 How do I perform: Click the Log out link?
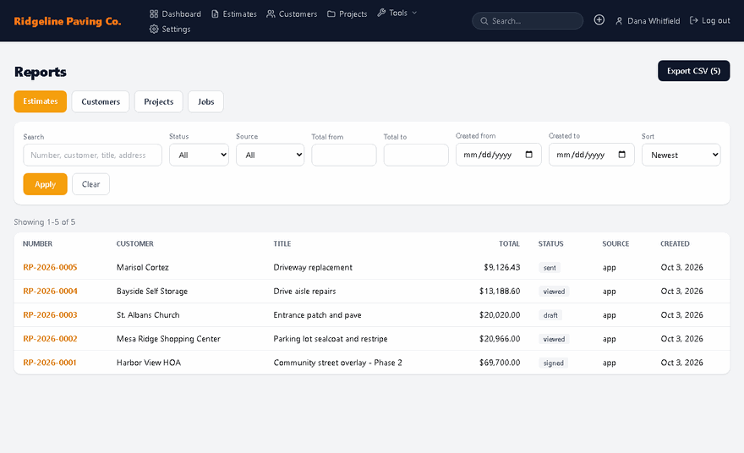pos(710,20)
